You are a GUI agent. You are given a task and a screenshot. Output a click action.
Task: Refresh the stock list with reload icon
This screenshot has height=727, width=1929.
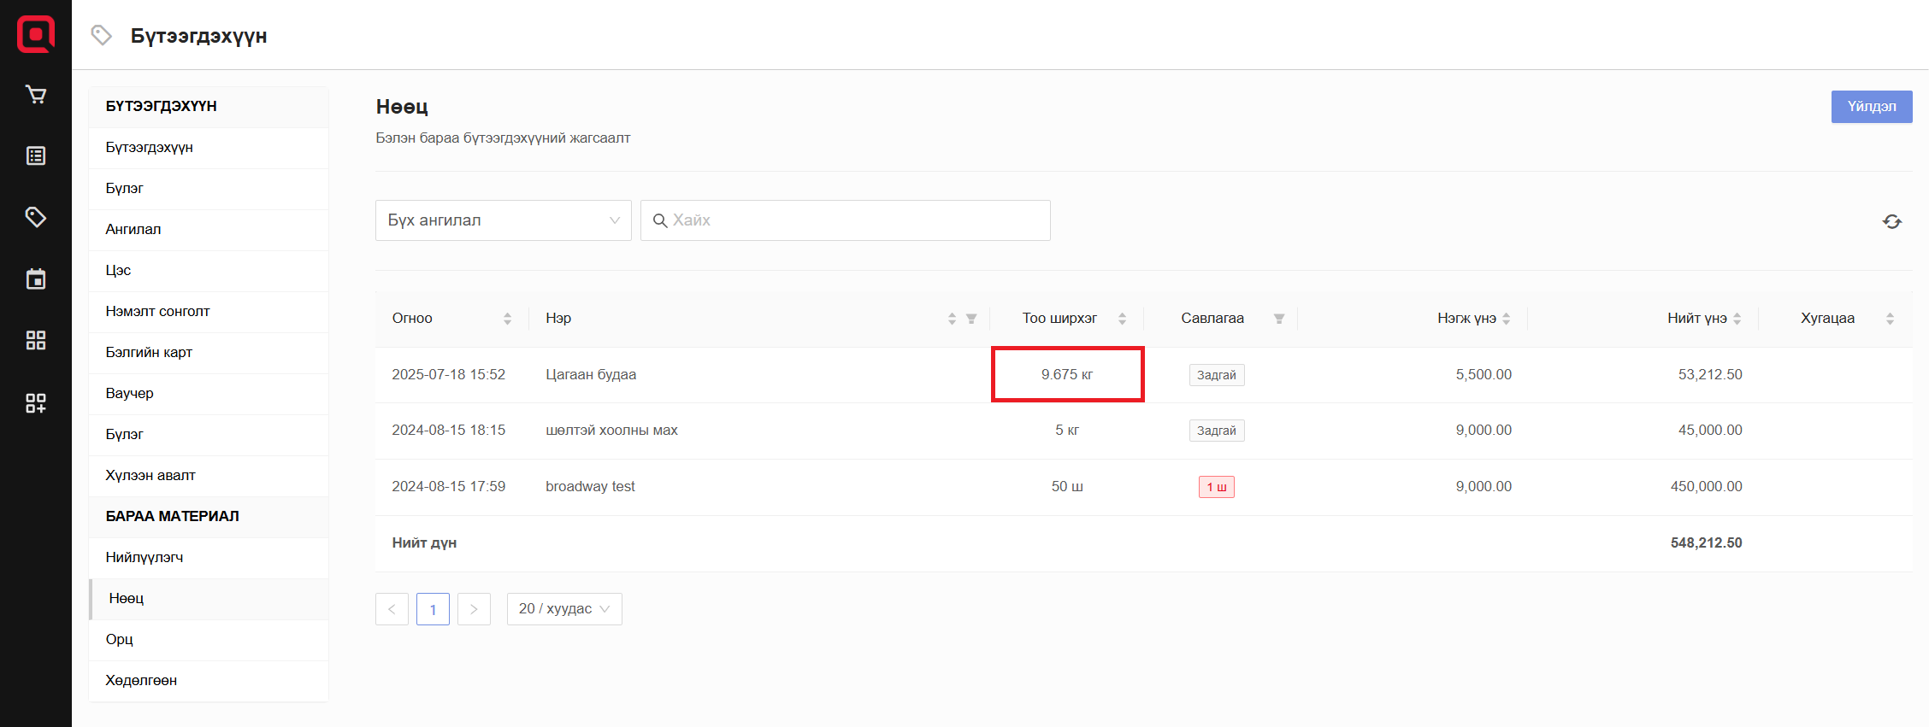pos(1891,221)
